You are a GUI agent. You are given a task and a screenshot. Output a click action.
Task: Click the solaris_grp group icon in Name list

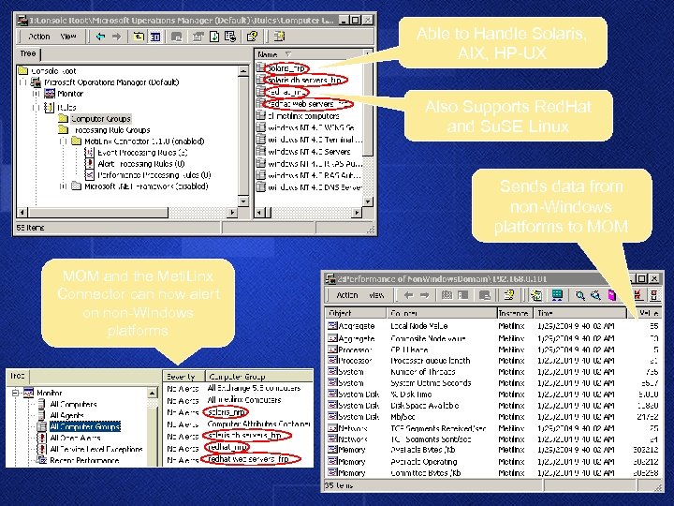tap(260, 67)
